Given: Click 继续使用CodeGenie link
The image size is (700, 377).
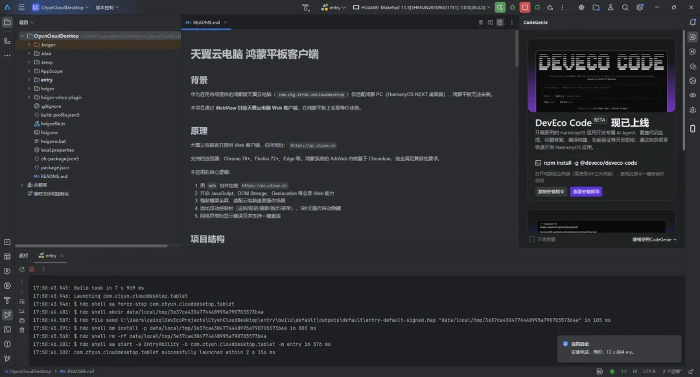Looking at the screenshot, I should coord(654,239).
